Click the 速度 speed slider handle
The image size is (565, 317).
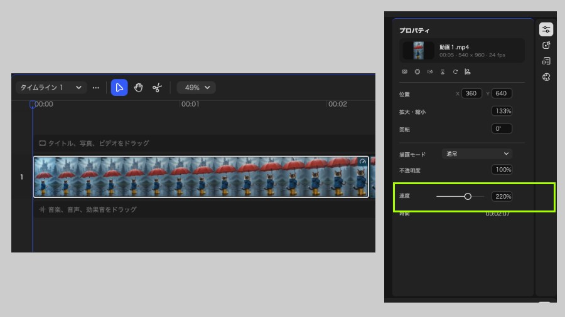point(468,196)
